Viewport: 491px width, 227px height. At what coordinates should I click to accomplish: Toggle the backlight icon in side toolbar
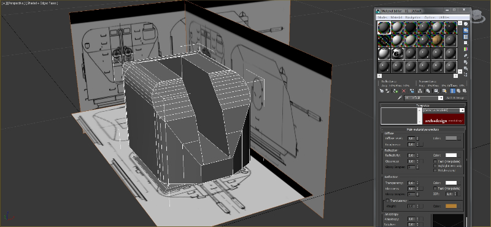466,31
